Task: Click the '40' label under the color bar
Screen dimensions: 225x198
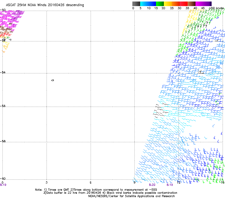Action: coord(195,8)
